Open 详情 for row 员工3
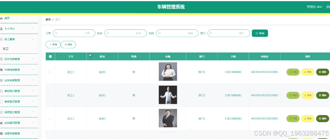 [293, 119]
